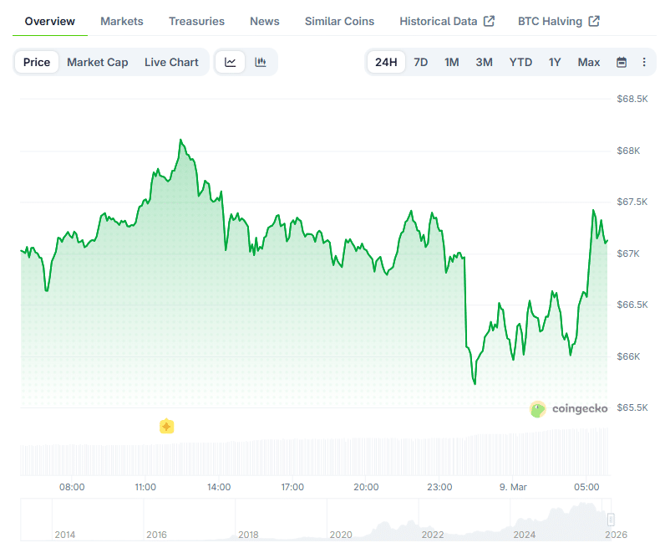The height and width of the screenshot is (548, 670).
Task: Select the YTD timeframe option
Action: tap(520, 62)
